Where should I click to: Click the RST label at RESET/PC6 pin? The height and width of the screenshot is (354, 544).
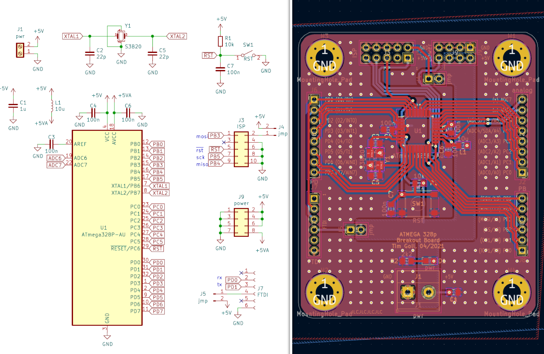(x=157, y=248)
